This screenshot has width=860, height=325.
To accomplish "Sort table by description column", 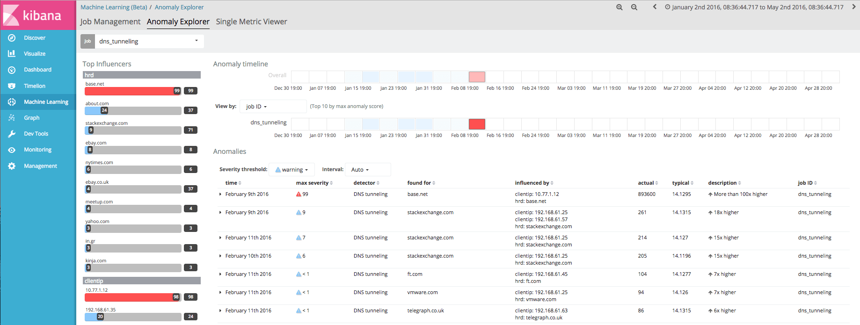I will click(x=724, y=183).
